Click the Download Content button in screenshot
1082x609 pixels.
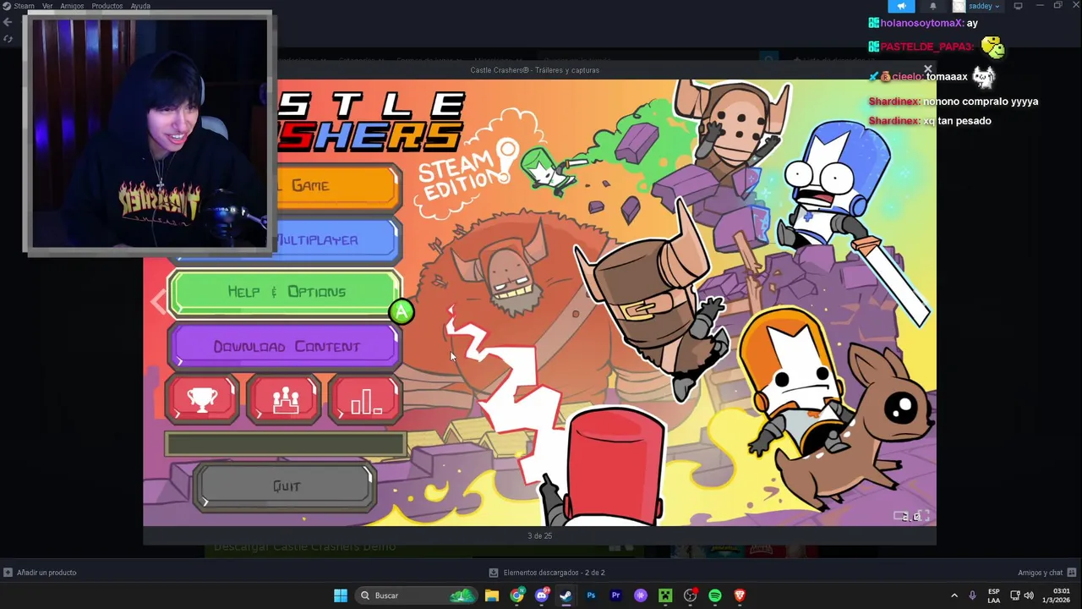tap(286, 347)
